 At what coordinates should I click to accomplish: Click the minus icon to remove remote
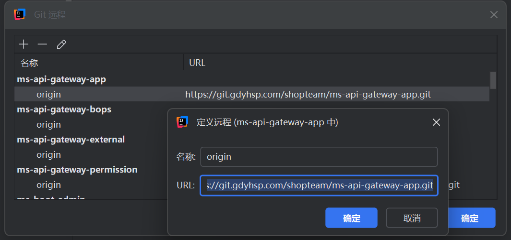[x=42, y=44]
